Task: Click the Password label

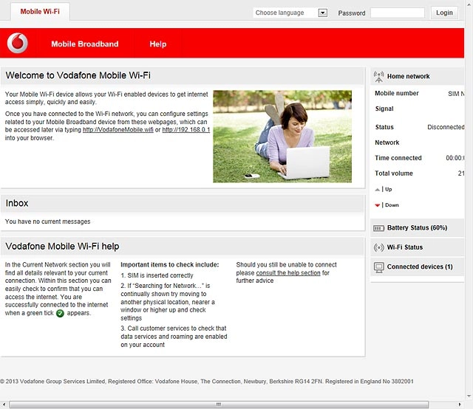Action: point(352,13)
